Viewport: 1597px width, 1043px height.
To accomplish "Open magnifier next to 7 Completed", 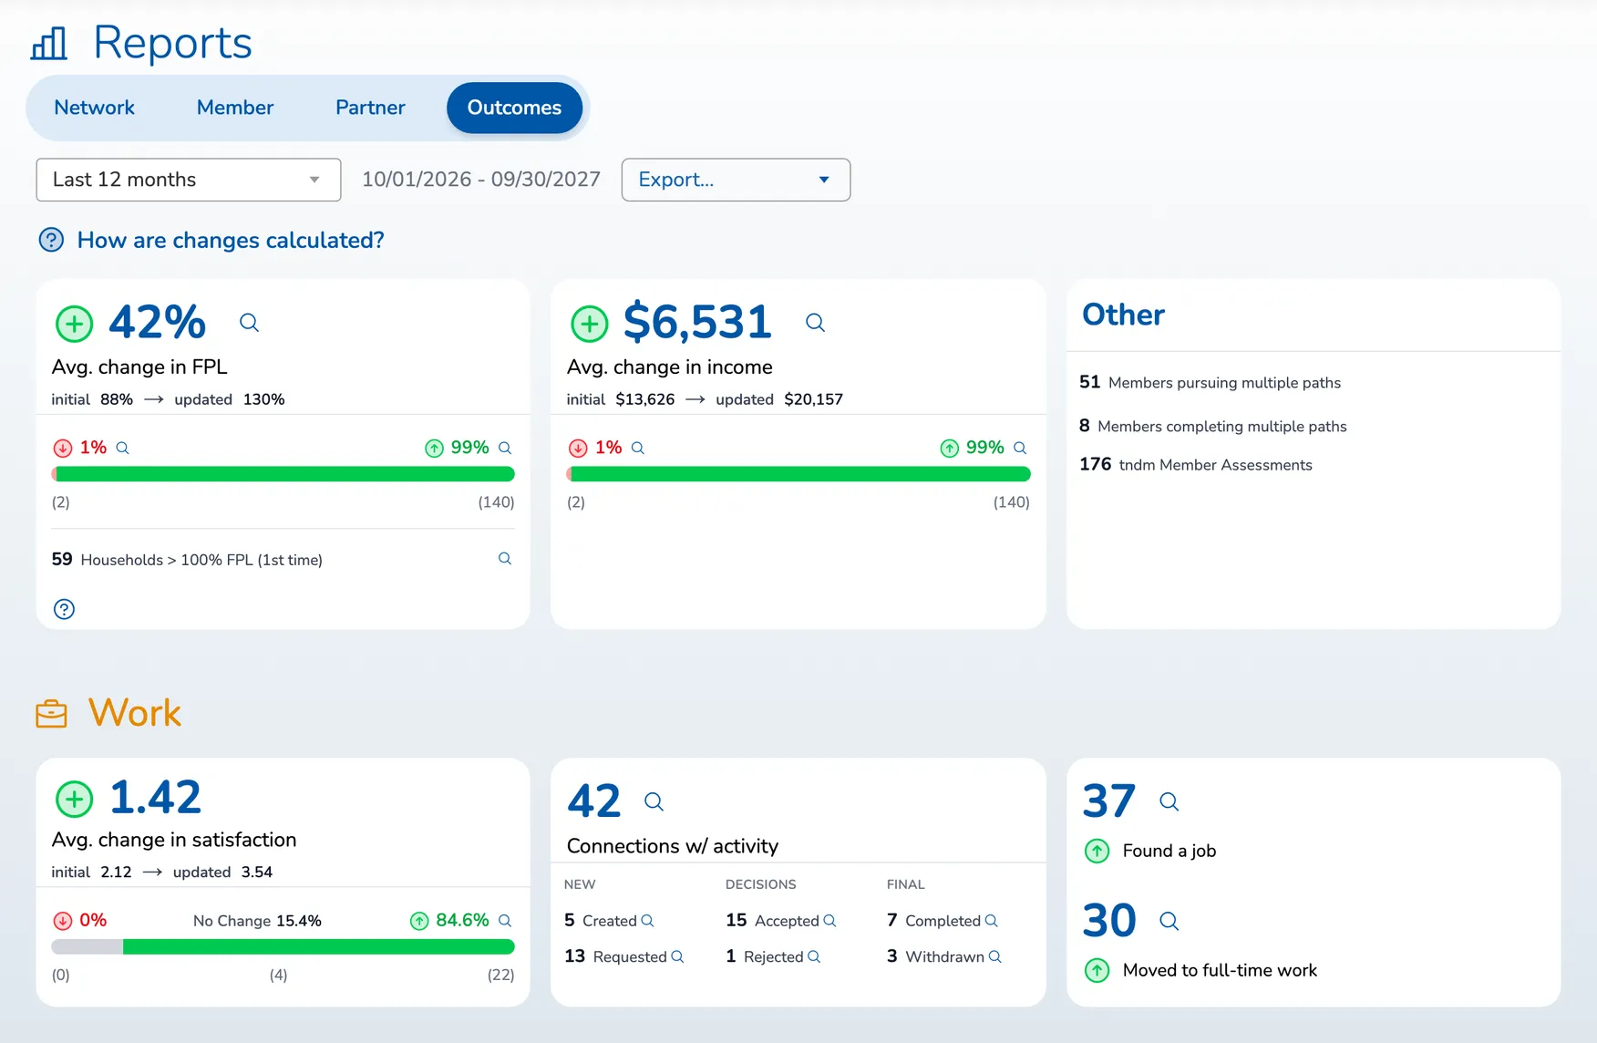I will click(991, 921).
